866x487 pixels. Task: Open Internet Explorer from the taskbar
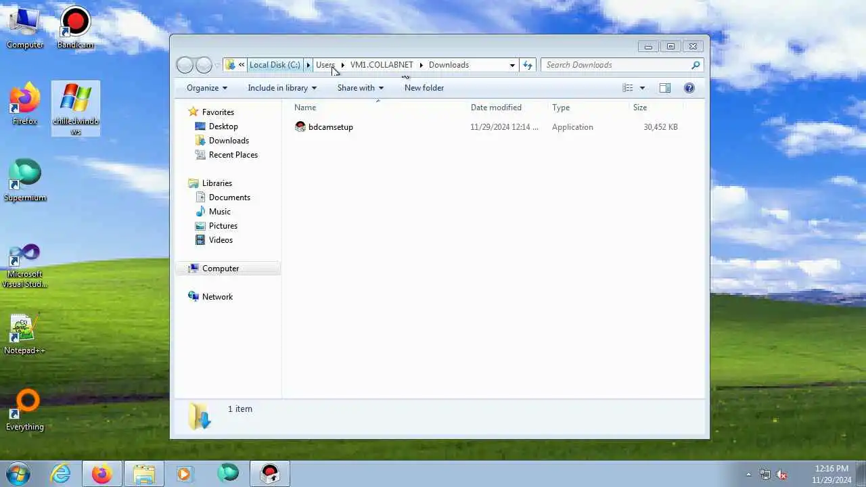pos(61,473)
